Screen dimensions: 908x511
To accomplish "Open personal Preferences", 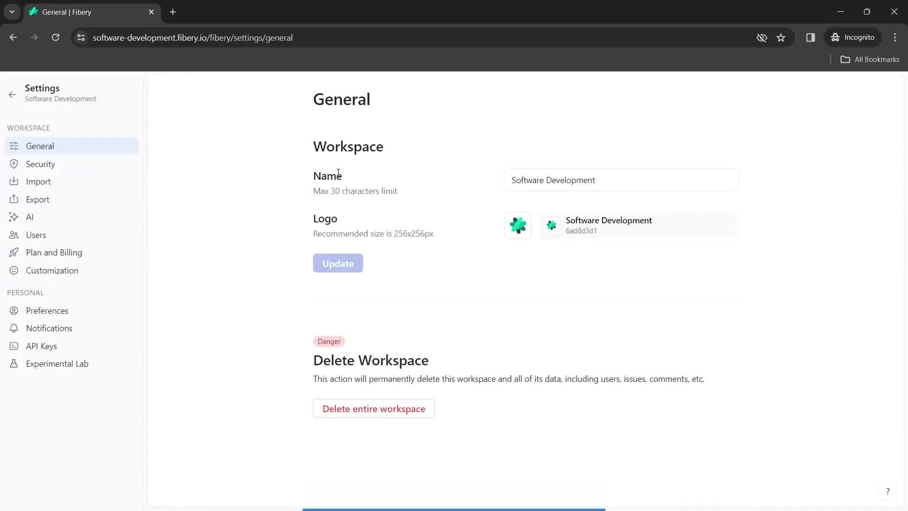I will pos(71,310).
